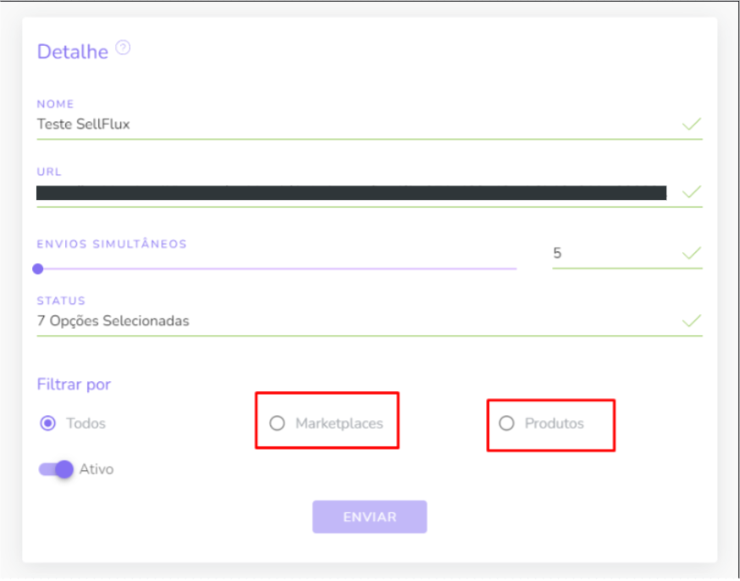Viewport: 740px width, 581px height.
Task: Click the STATUS field label
Action: [x=61, y=301]
